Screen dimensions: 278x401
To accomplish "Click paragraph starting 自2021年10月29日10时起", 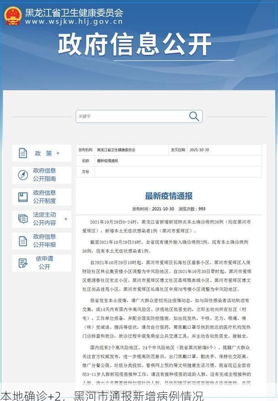I will [x=166, y=276].
